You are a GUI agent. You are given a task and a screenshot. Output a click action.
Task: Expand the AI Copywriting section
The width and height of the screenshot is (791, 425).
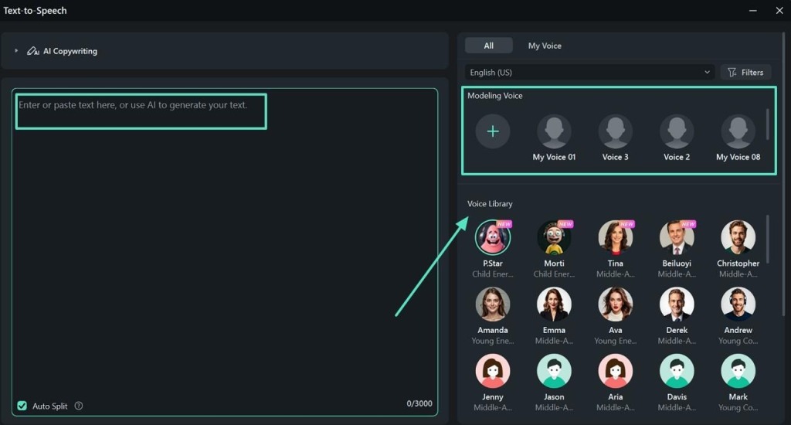17,51
